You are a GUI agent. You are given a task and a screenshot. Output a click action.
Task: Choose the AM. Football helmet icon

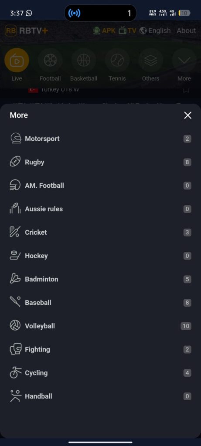click(15, 185)
